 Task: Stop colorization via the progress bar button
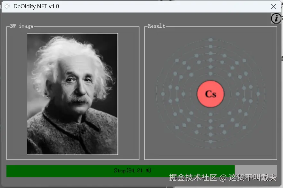click(x=142, y=171)
